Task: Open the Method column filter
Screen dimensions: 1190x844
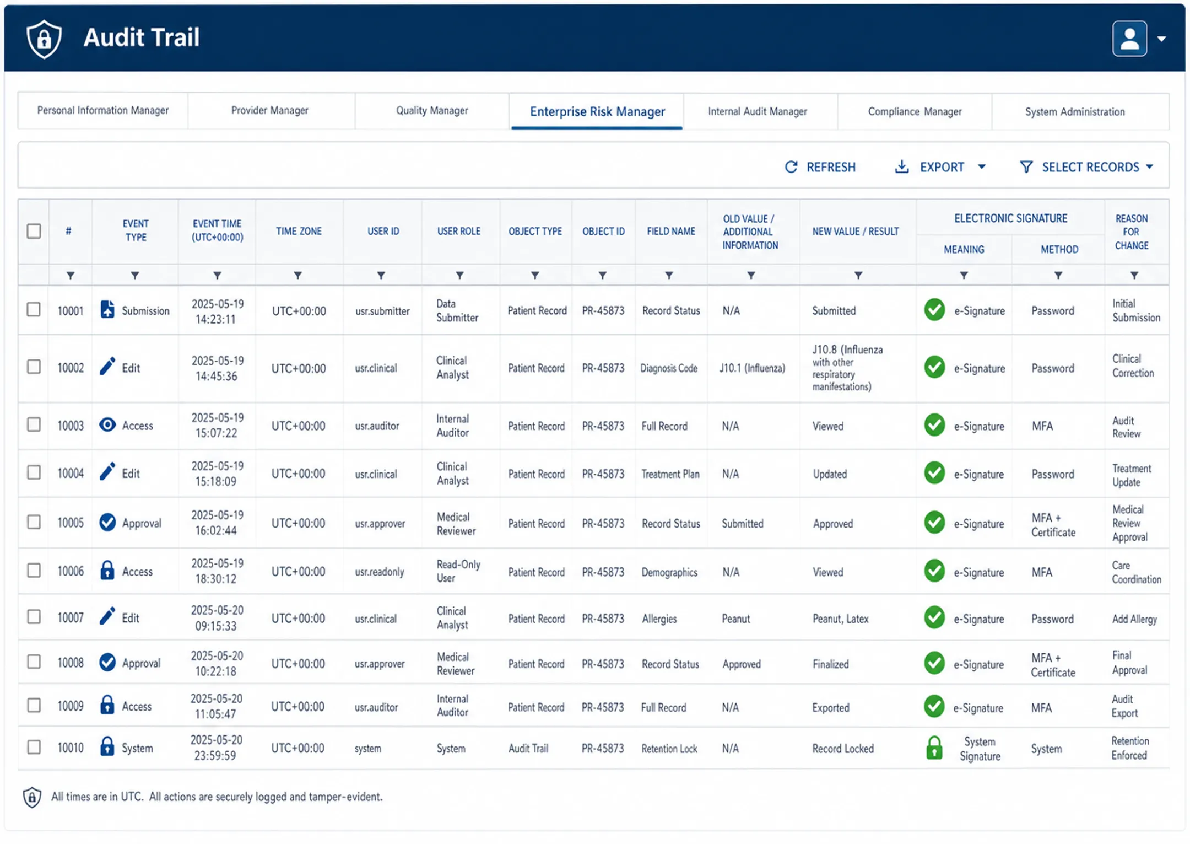Action: pos(1058,275)
